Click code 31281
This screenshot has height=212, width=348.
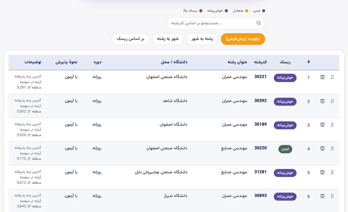[x=260, y=172]
